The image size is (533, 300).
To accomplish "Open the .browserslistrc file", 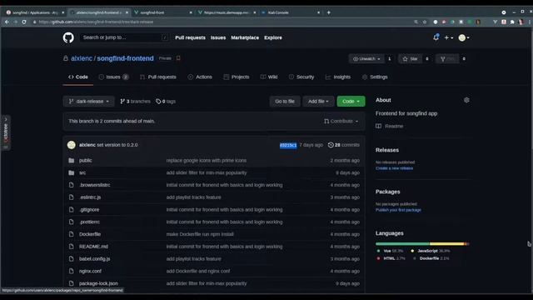I will (x=94, y=185).
